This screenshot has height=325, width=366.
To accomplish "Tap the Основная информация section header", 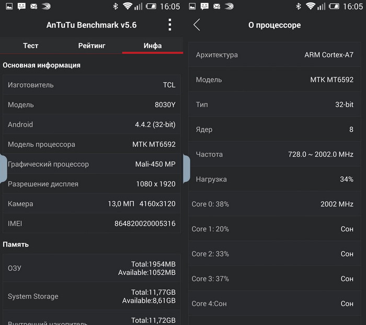I will [41, 65].
